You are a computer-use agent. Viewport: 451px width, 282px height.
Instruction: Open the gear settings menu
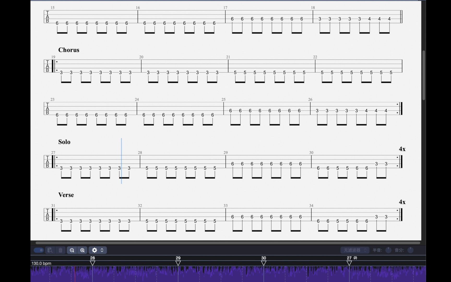click(x=98, y=250)
